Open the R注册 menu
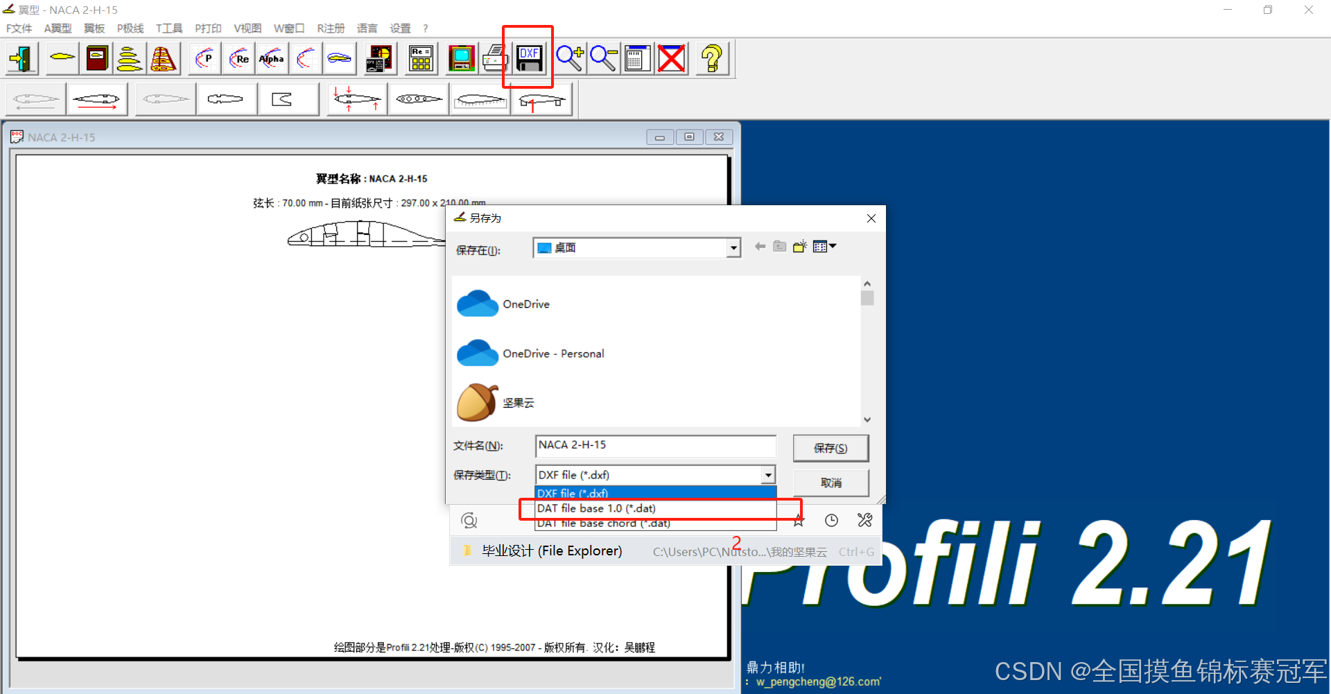1331x694 pixels. pyautogui.click(x=331, y=28)
